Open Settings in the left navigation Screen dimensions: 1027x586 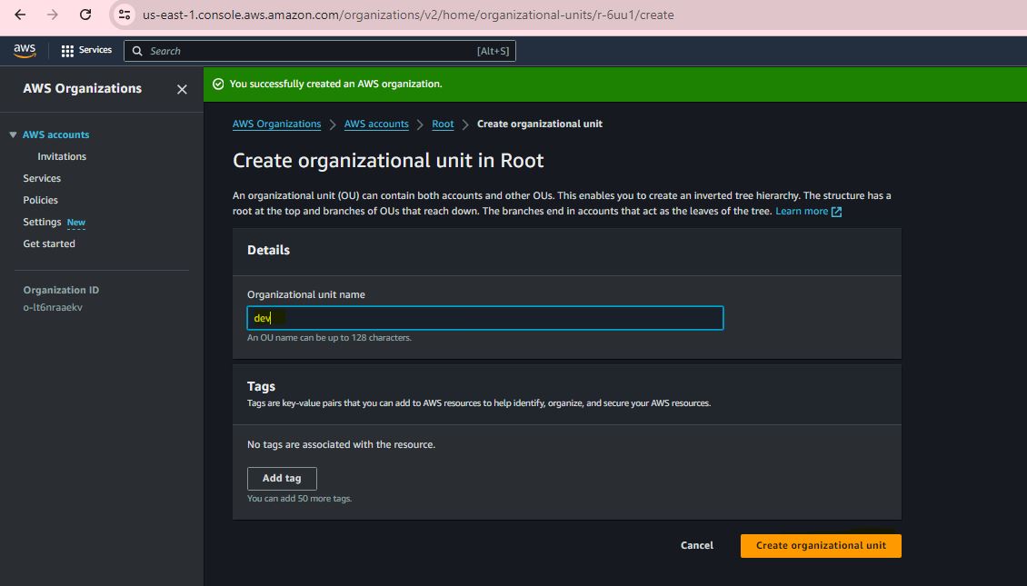pyautogui.click(x=42, y=222)
